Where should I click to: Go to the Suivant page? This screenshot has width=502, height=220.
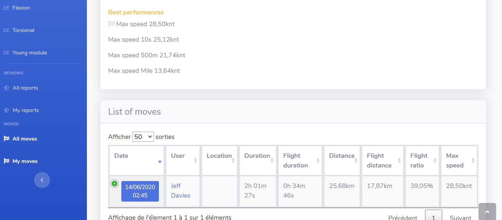(x=460, y=217)
